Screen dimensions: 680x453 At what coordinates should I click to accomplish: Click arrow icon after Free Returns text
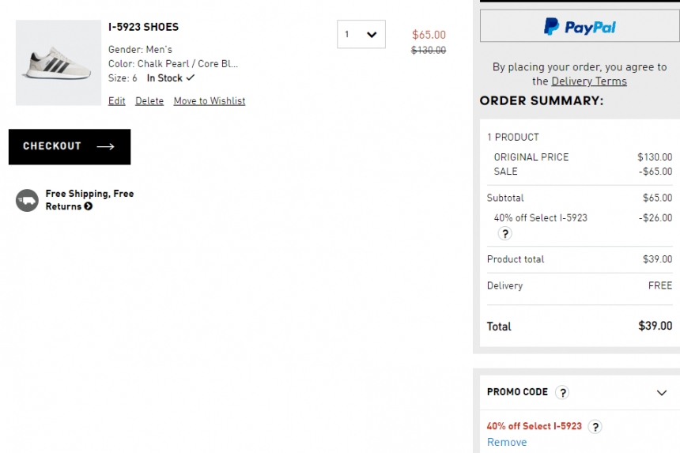pos(89,206)
